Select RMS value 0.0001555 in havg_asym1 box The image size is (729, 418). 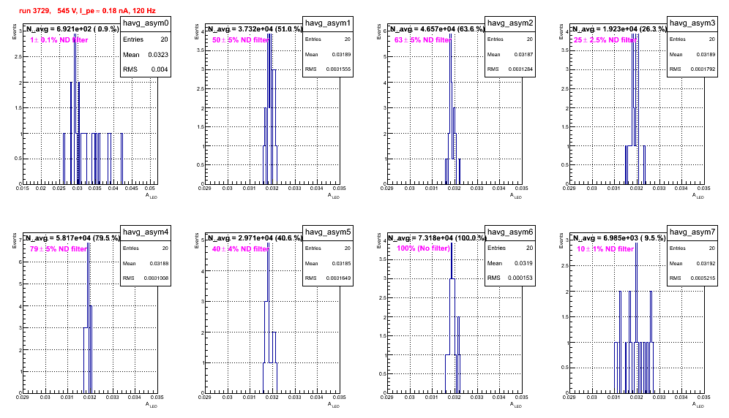pyautogui.click(x=338, y=69)
